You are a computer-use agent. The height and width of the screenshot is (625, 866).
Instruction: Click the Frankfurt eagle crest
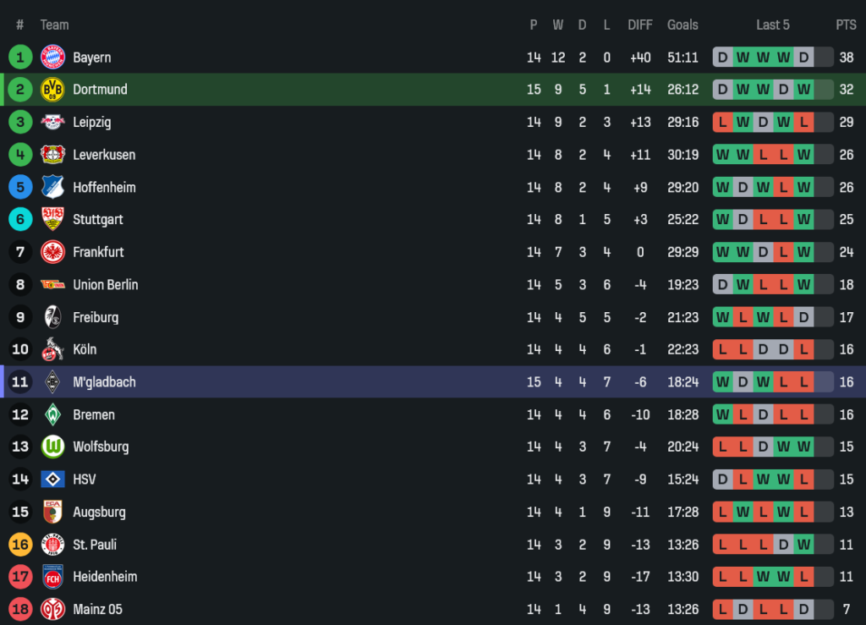pos(52,252)
